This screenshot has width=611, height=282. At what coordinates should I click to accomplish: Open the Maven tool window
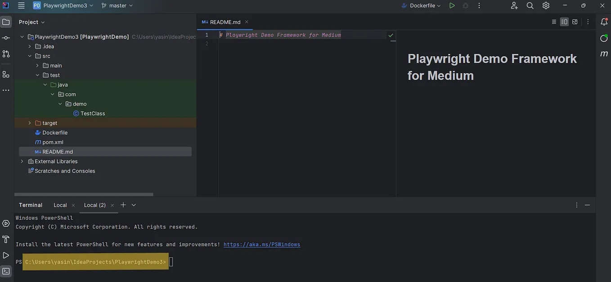click(x=604, y=53)
